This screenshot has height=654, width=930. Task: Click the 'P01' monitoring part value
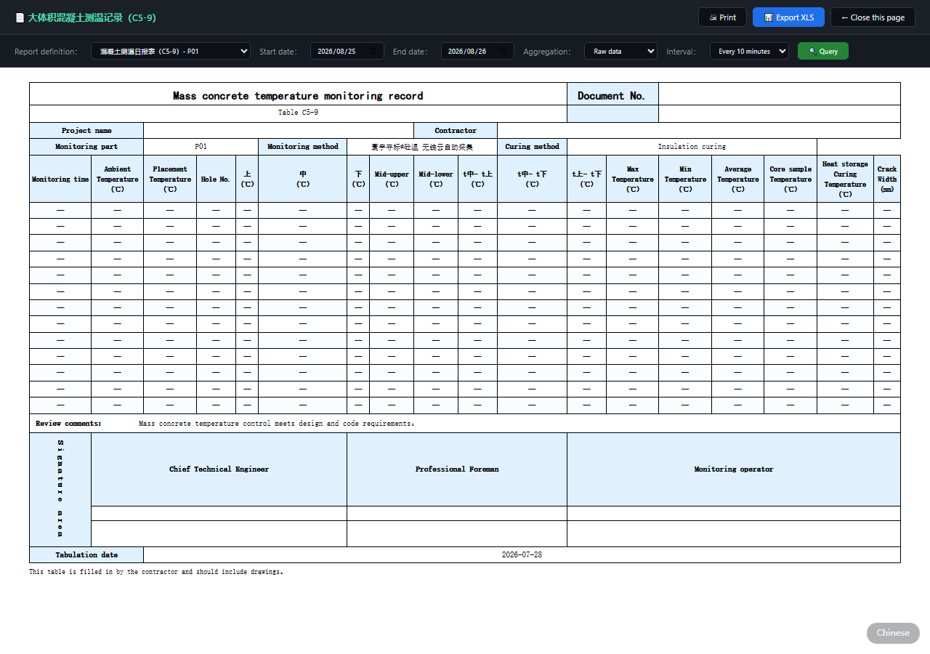[201, 147]
